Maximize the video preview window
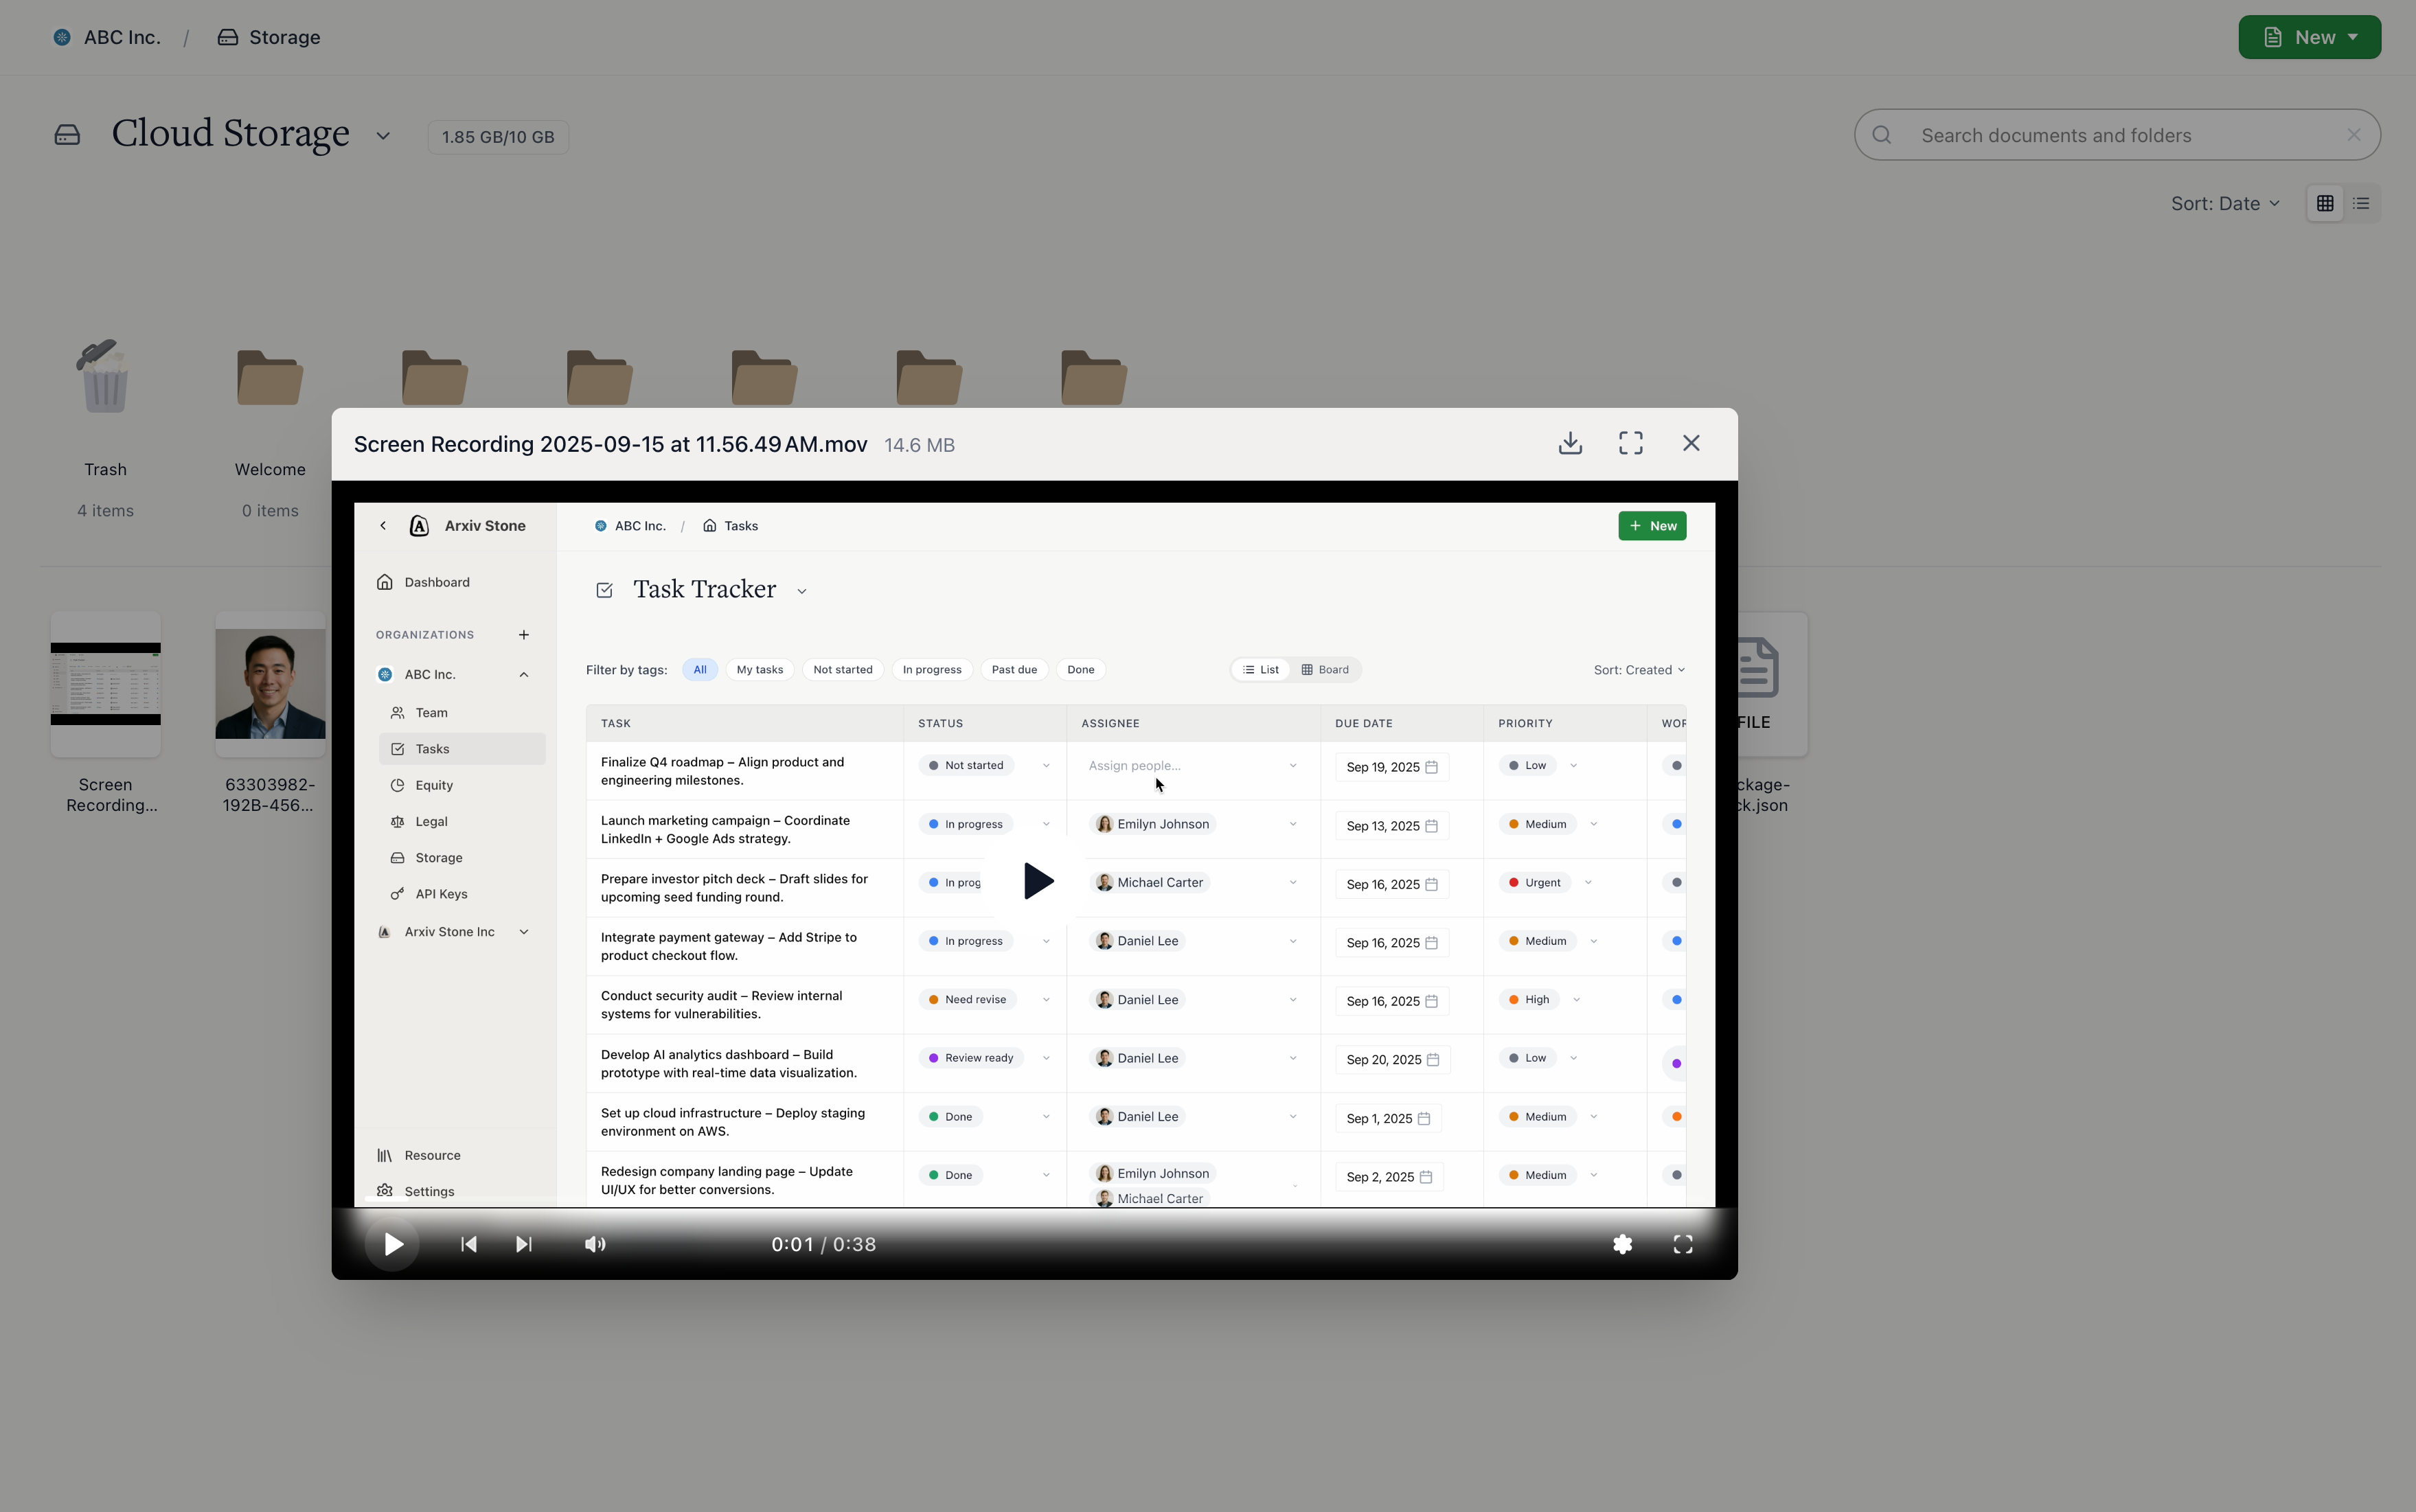Image resolution: width=2416 pixels, height=1512 pixels. (x=1629, y=443)
